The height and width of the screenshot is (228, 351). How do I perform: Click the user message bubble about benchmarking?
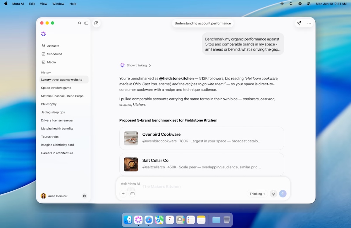243,44
